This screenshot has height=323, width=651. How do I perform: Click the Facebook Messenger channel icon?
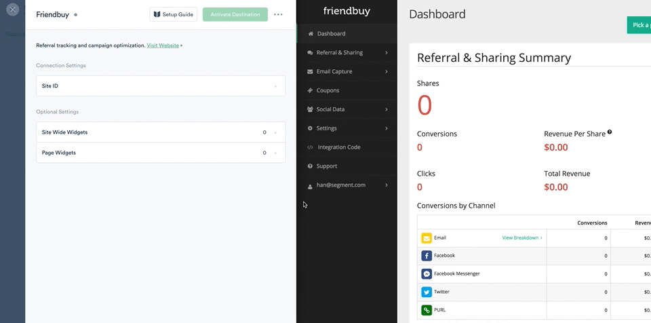point(427,274)
